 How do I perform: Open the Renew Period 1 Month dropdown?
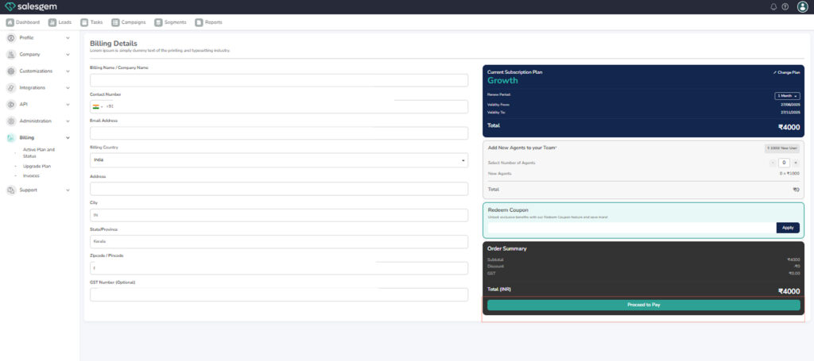tap(787, 96)
